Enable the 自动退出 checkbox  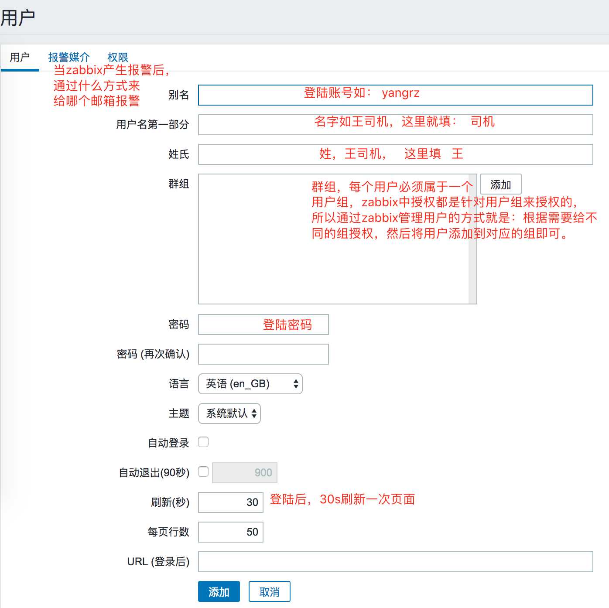click(203, 471)
